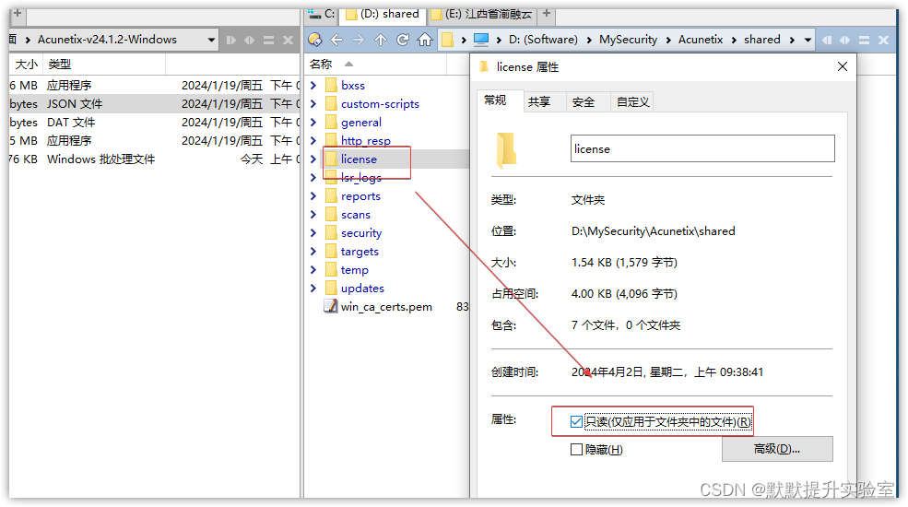
Task: Expand the bxss folder tree node
Action: pos(313,85)
